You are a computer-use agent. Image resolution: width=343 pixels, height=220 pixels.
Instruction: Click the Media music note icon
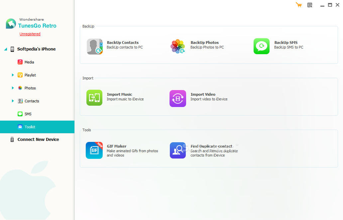pos(20,62)
